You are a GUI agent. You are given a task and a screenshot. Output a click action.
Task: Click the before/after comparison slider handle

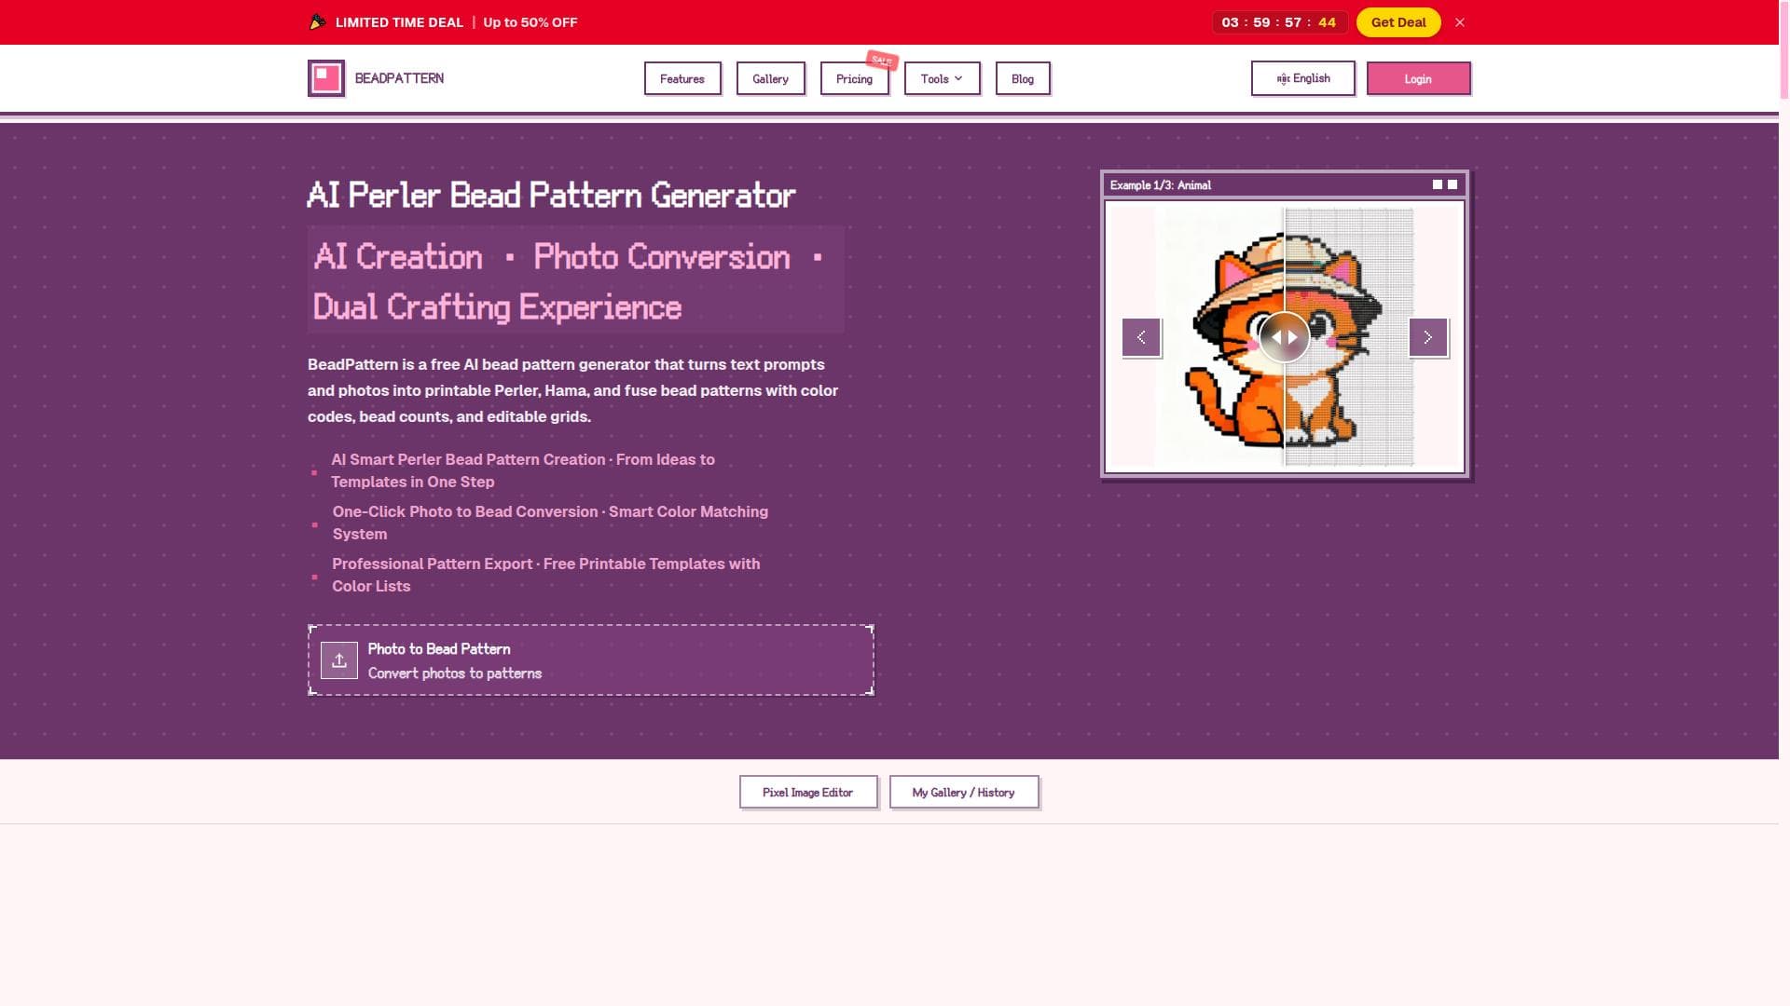[x=1284, y=337]
